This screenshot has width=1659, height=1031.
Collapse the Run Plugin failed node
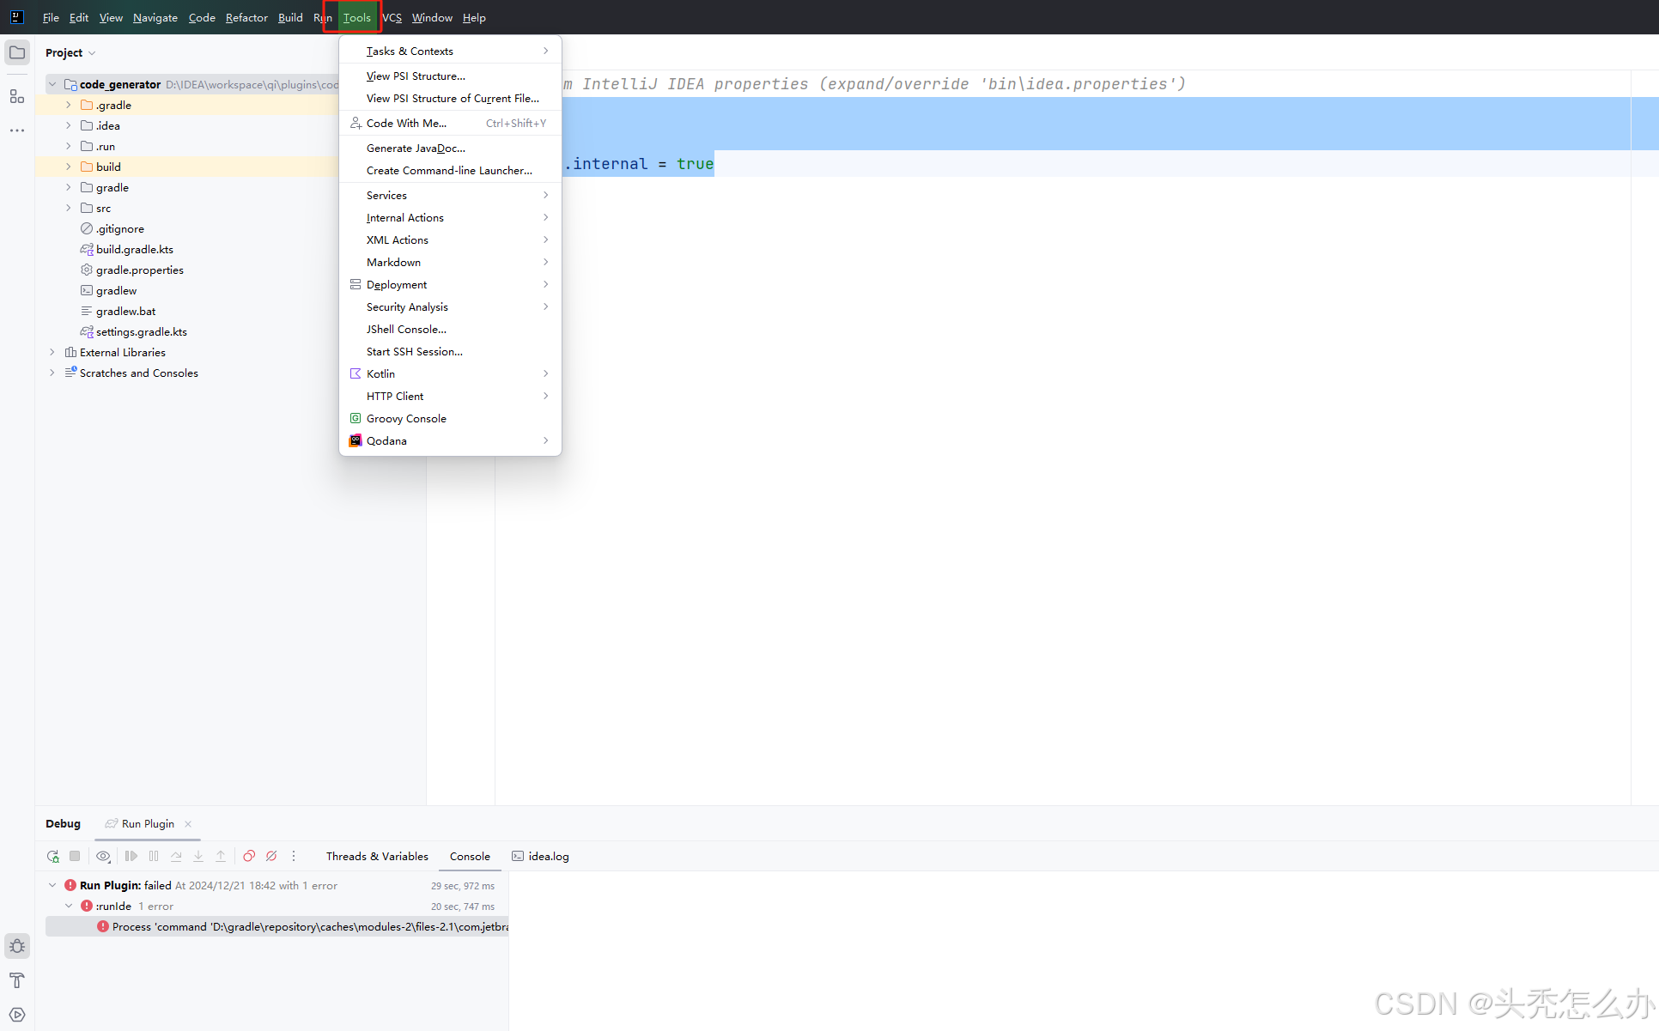point(52,885)
